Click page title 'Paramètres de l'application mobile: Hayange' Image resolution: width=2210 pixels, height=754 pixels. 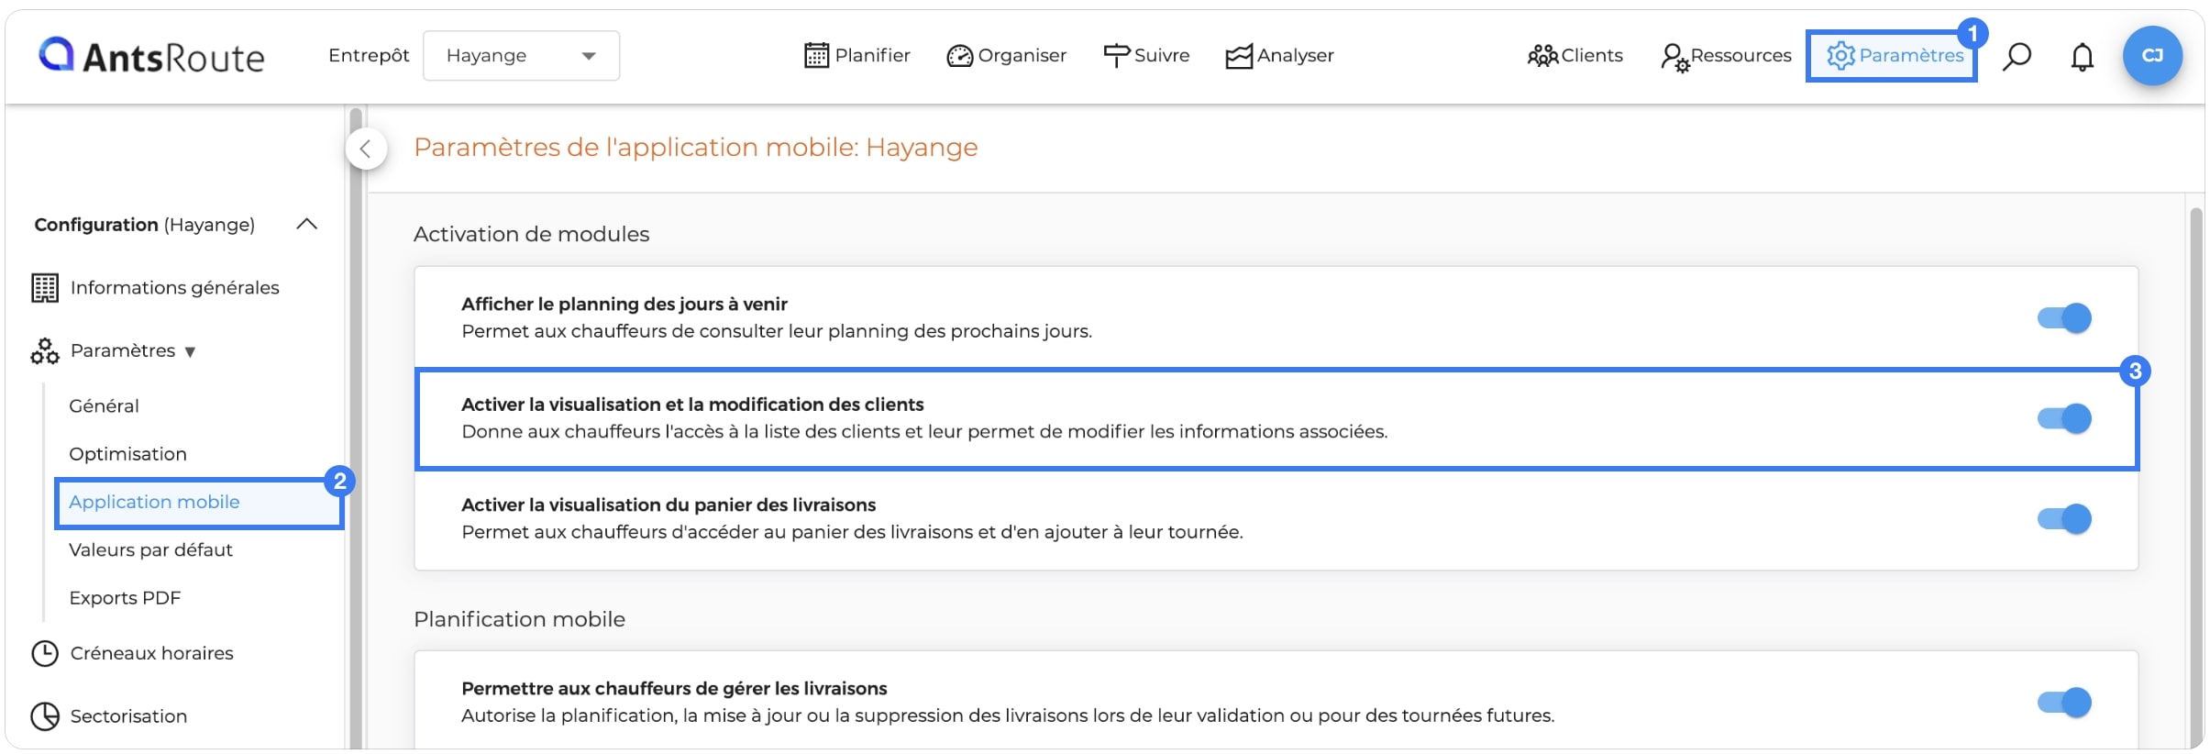(695, 148)
